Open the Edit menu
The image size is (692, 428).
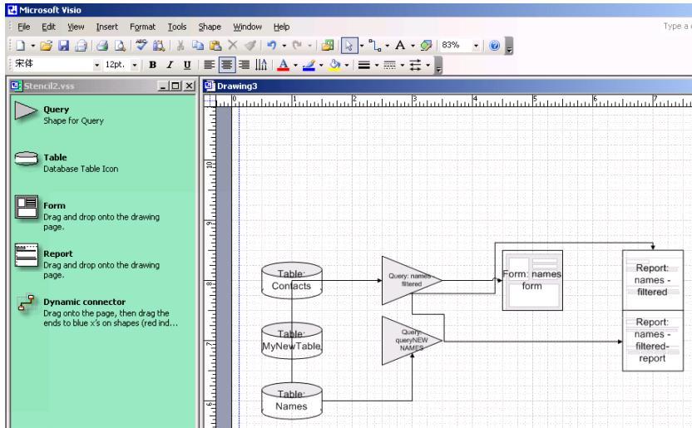pyautogui.click(x=48, y=27)
